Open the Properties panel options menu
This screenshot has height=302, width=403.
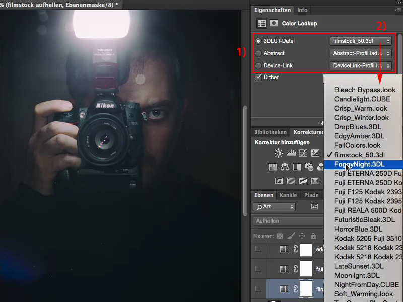pos(399,10)
